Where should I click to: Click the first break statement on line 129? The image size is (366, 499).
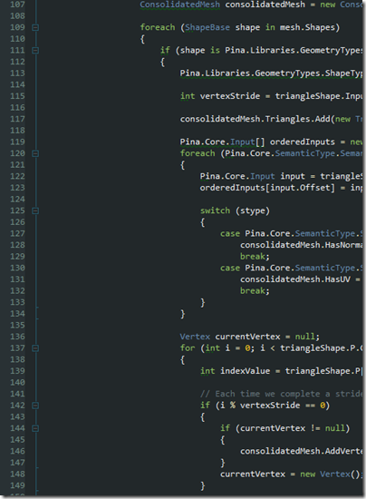[x=255, y=257]
